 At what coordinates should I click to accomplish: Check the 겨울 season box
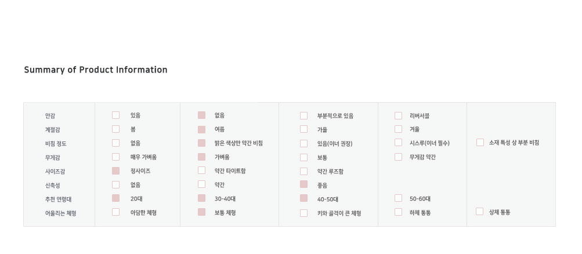398,129
